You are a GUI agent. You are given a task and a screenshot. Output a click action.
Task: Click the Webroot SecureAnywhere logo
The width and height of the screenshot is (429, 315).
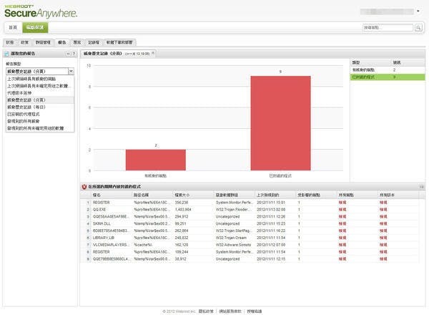(x=32, y=11)
